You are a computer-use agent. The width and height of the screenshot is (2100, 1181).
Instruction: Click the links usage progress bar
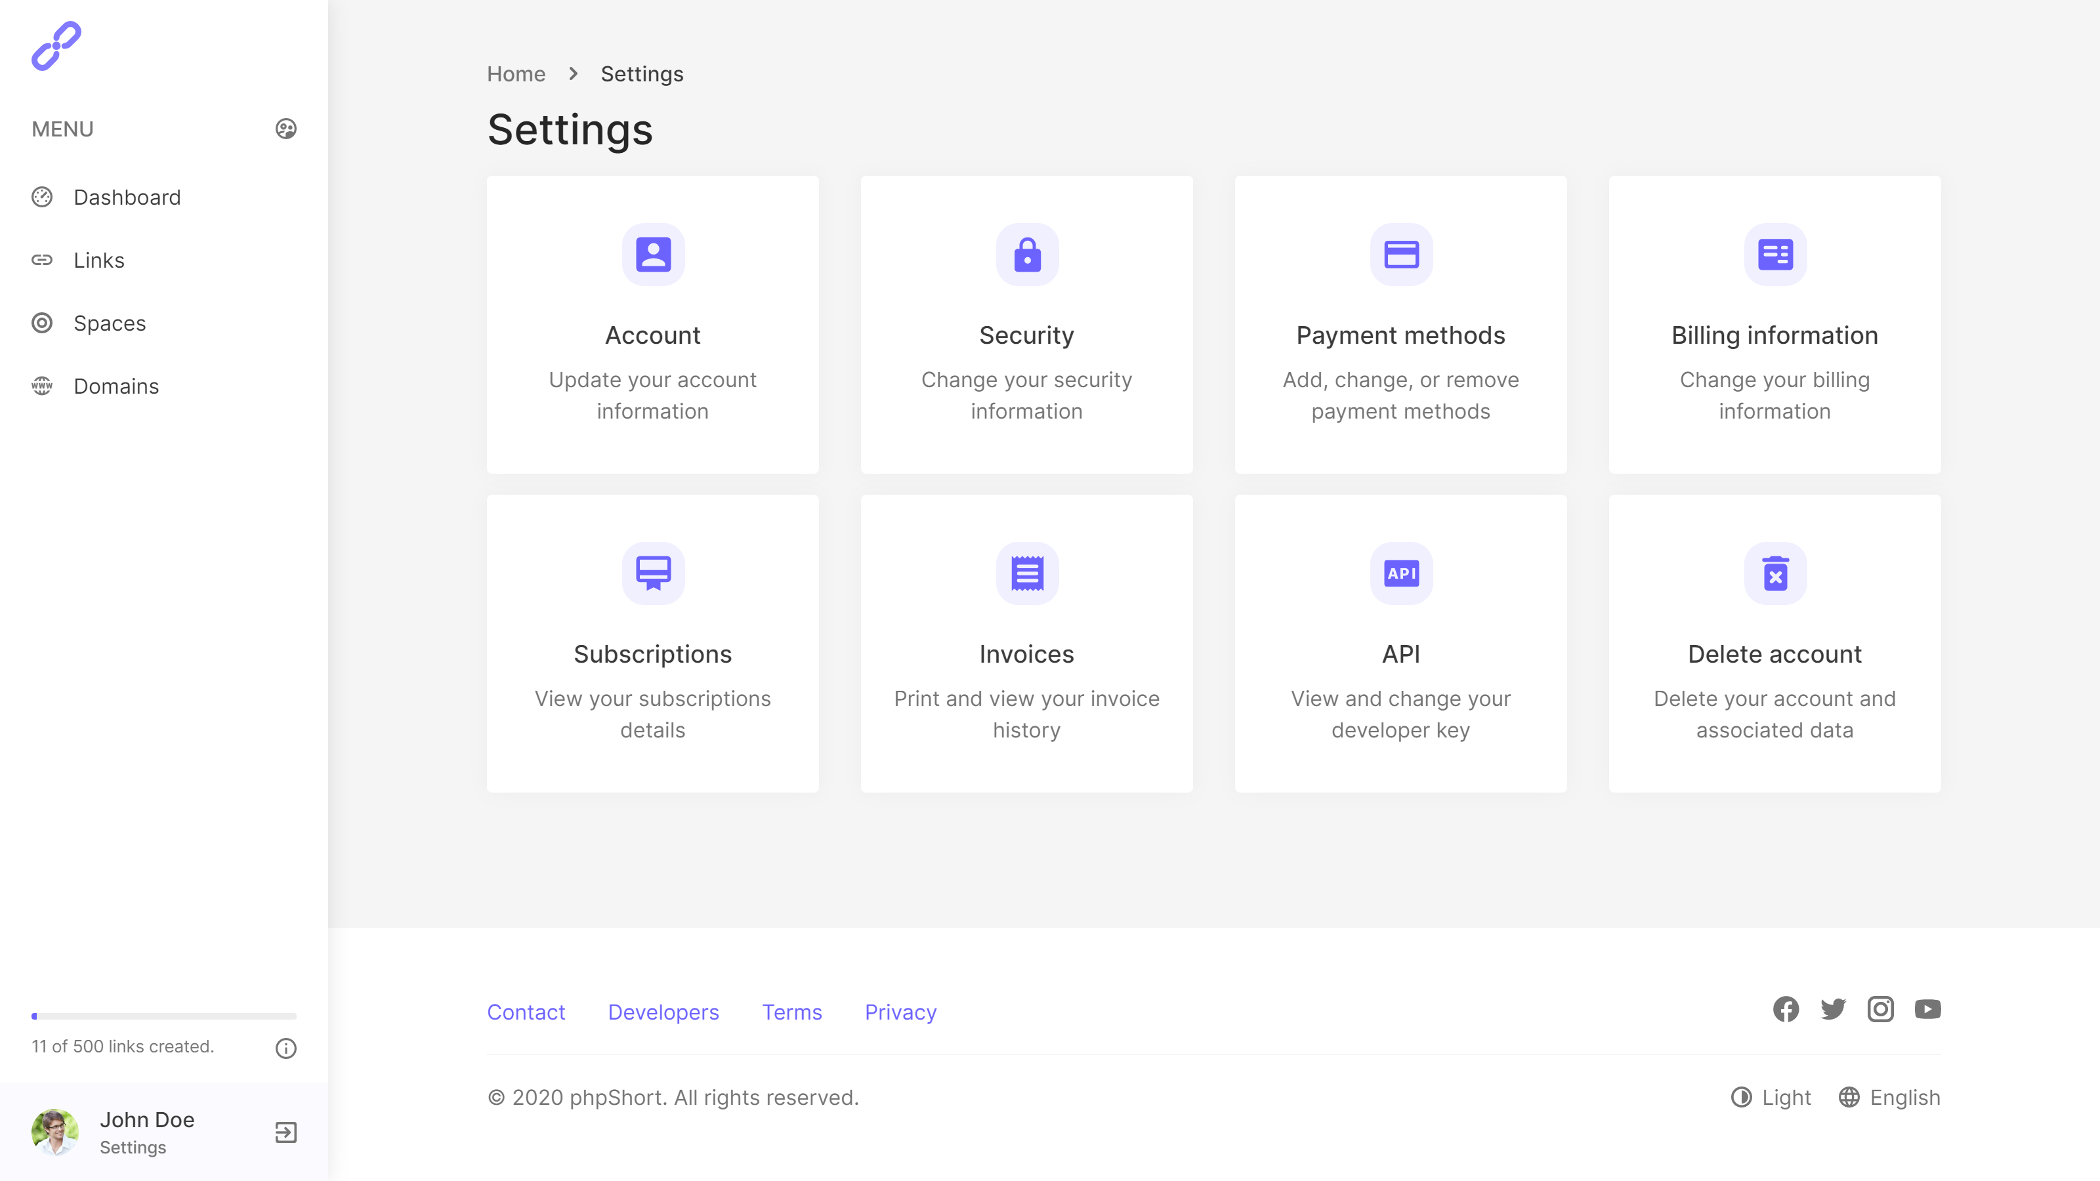(164, 1016)
